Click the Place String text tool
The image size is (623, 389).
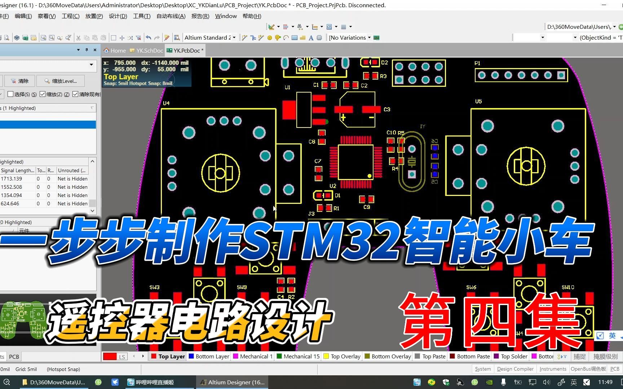[311, 37]
